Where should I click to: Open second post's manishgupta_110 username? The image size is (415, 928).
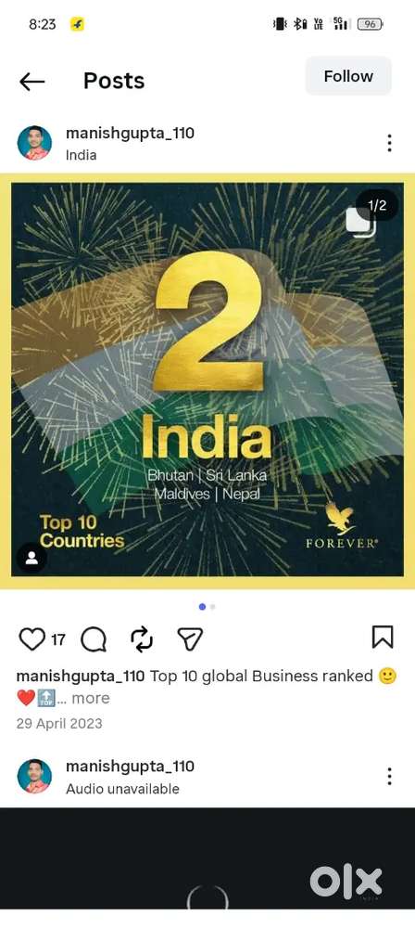[x=130, y=767]
